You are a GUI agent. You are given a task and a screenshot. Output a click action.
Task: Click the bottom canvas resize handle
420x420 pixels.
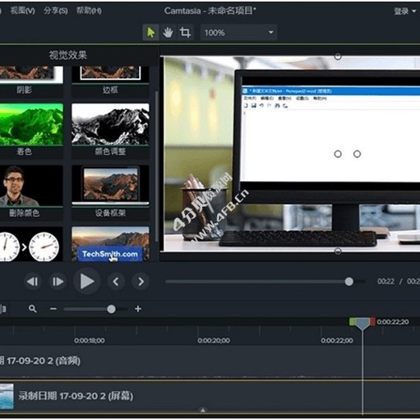tap(338, 251)
